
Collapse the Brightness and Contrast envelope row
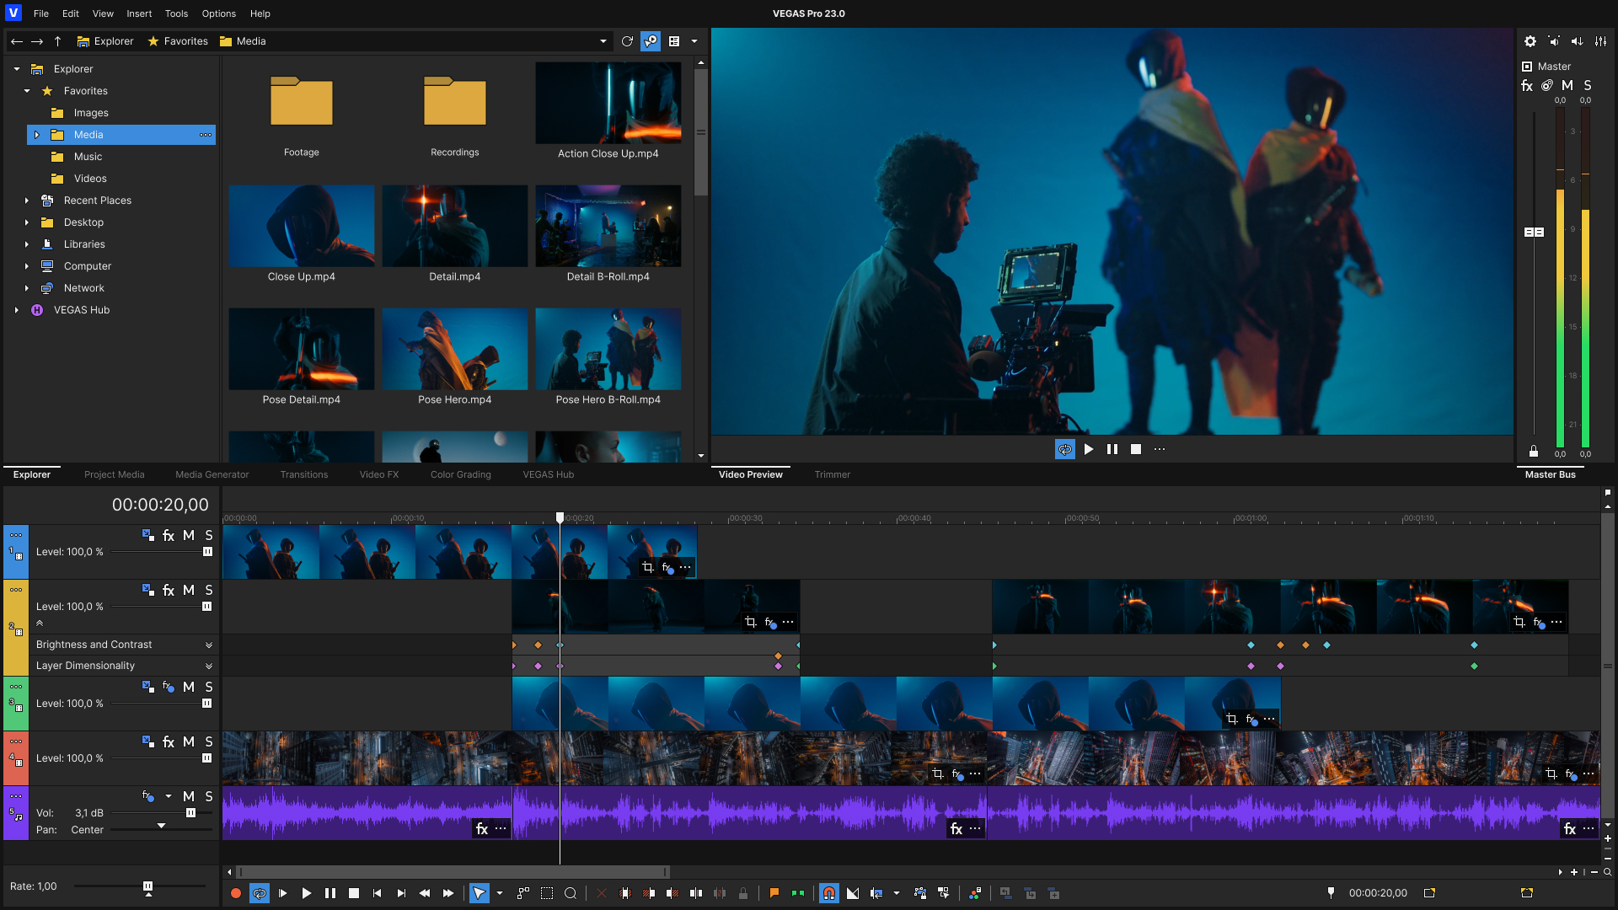[x=209, y=645]
